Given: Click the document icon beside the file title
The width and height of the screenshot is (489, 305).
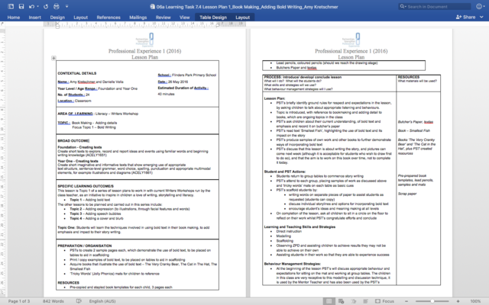Looking at the screenshot, I should tap(152, 7).
